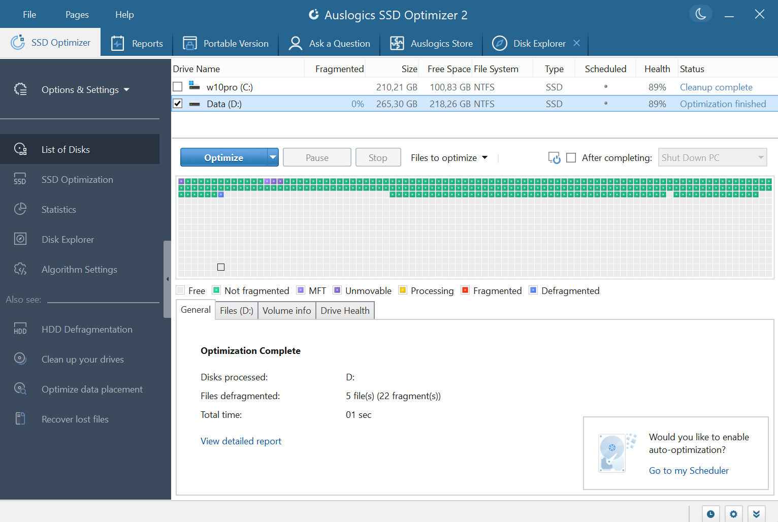This screenshot has width=778, height=522.
Task: Click the Algorithm Settings gears icon
Action: pyautogui.click(x=20, y=269)
